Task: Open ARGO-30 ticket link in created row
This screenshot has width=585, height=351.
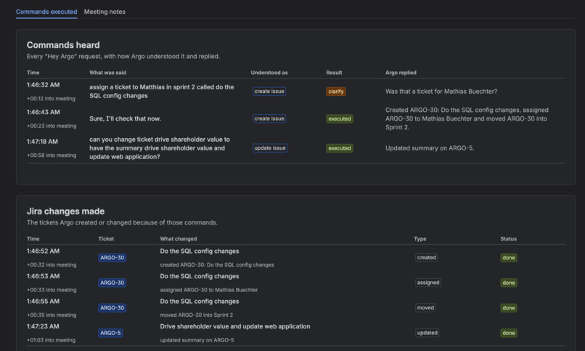Action: tap(112, 258)
